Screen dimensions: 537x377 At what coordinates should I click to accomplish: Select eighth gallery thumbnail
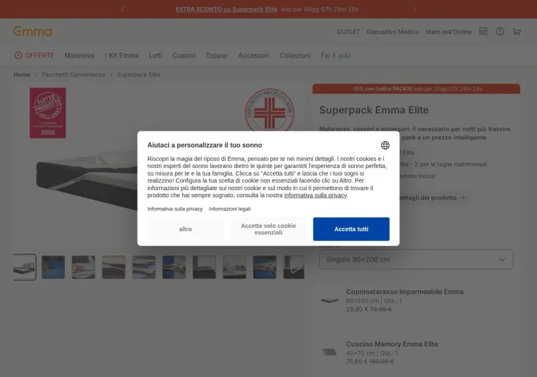(234, 267)
